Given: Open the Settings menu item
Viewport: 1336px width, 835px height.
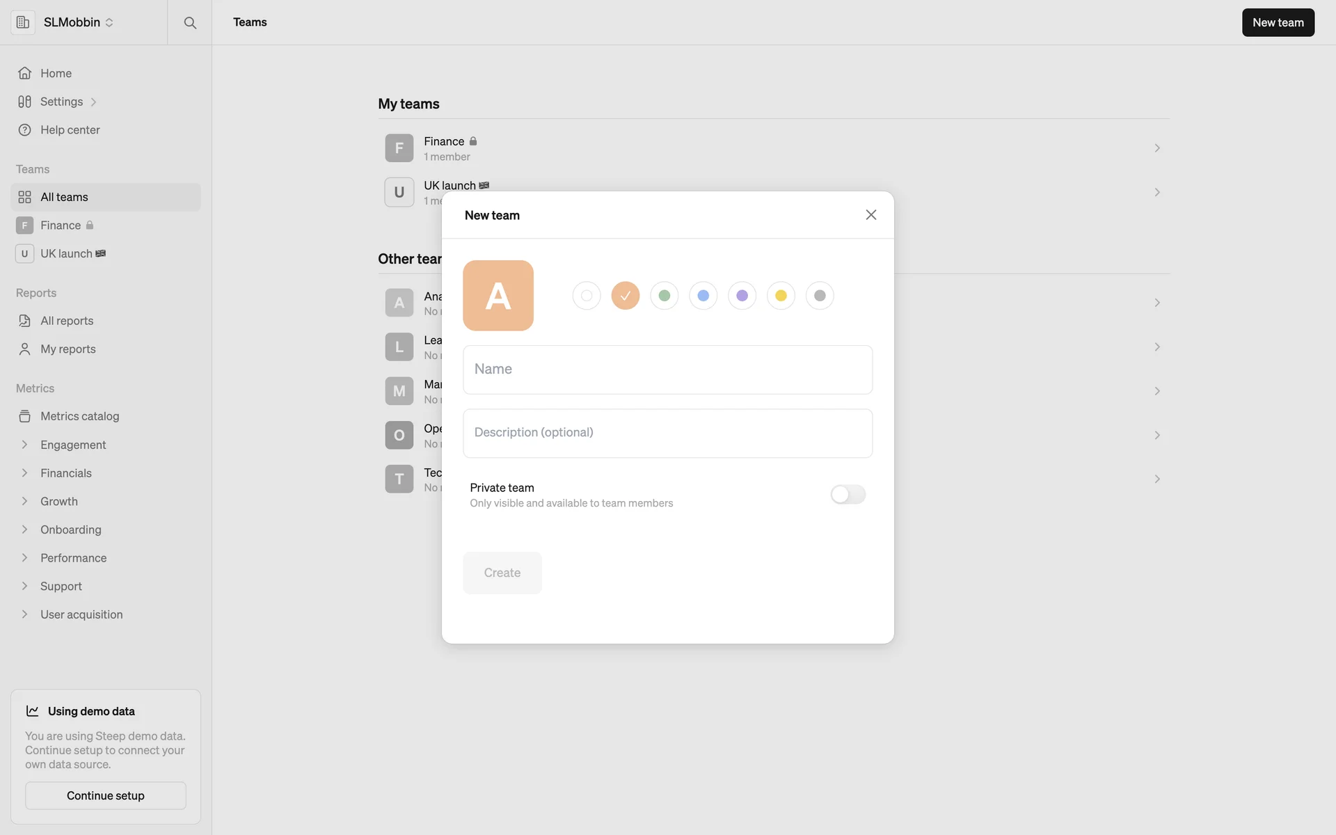Looking at the screenshot, I should (x=61, y=102).
